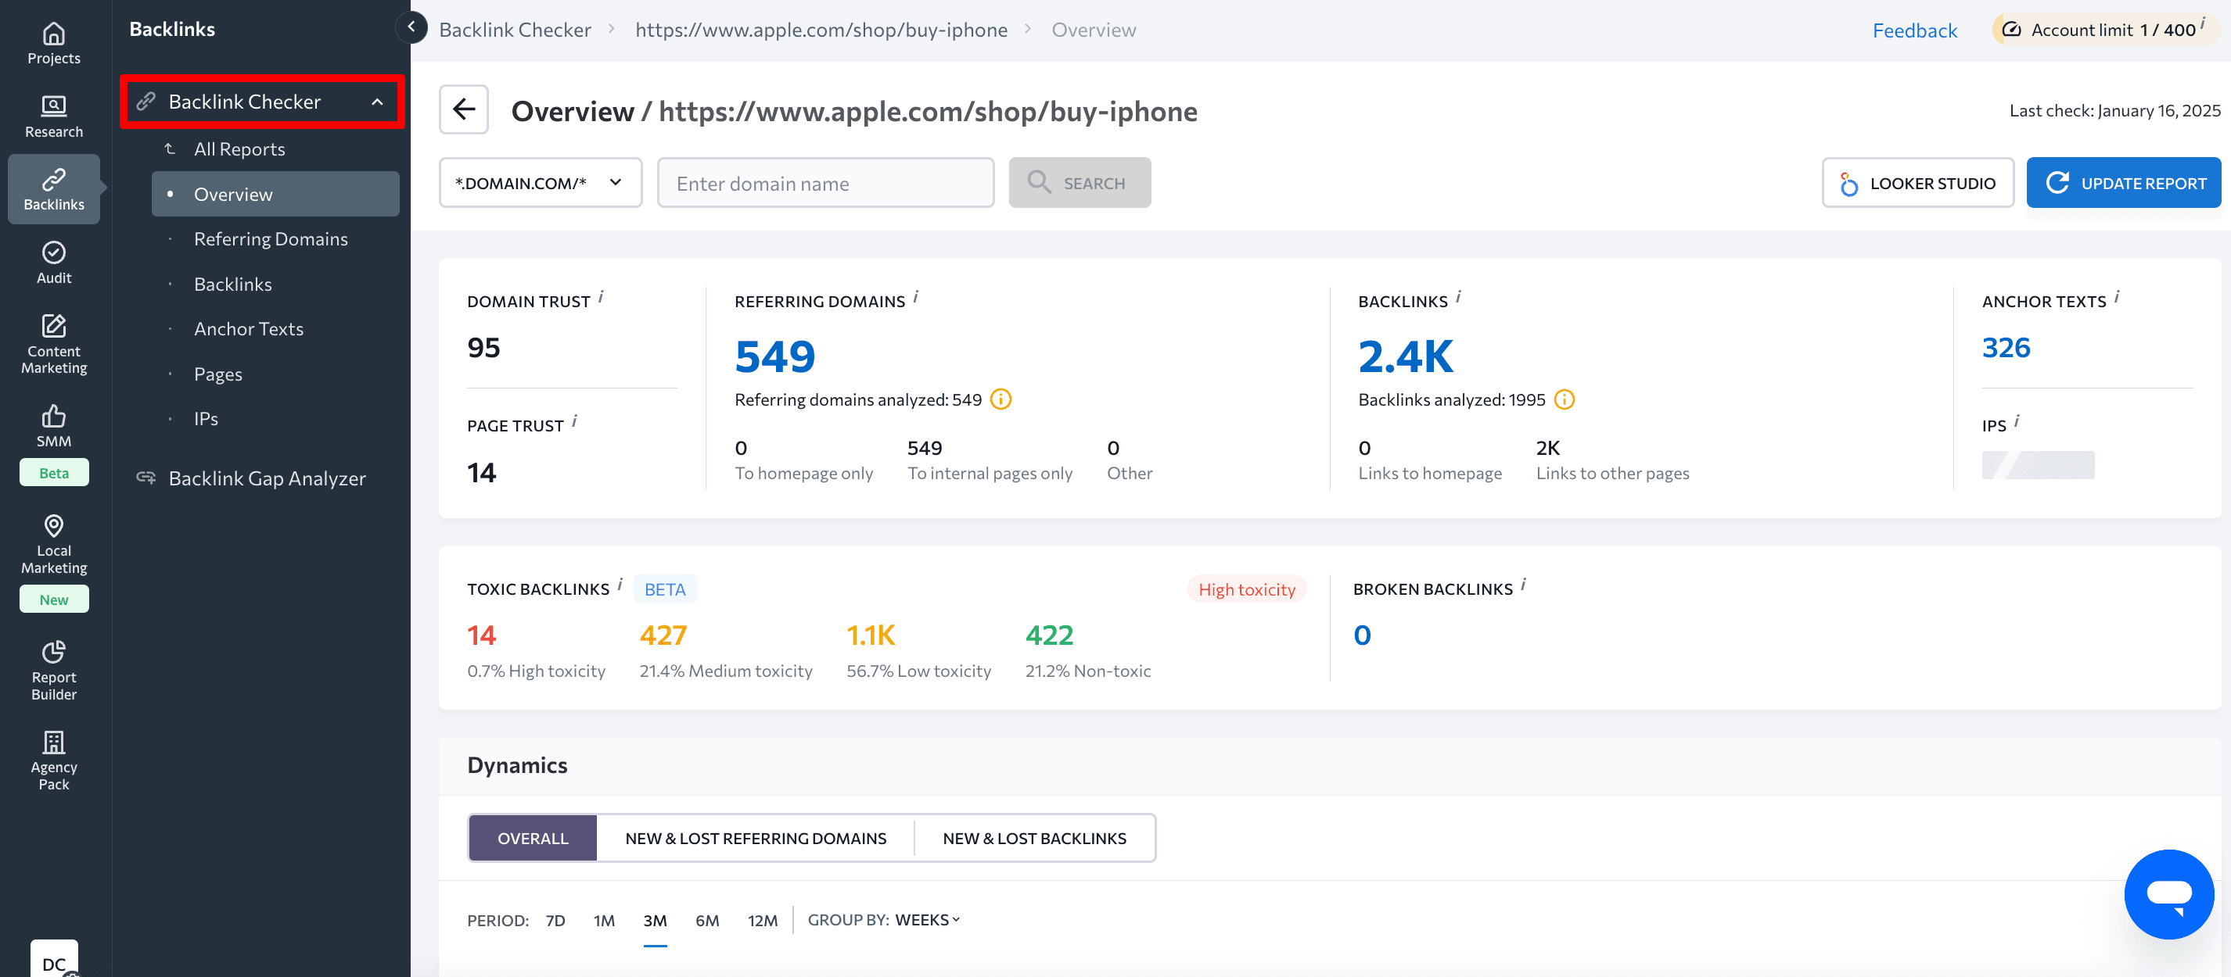Screen dimensions: 2231x977
Task: Open the 427 medium toxicity count
Action: pyautogui.click(x=663, y=635)
